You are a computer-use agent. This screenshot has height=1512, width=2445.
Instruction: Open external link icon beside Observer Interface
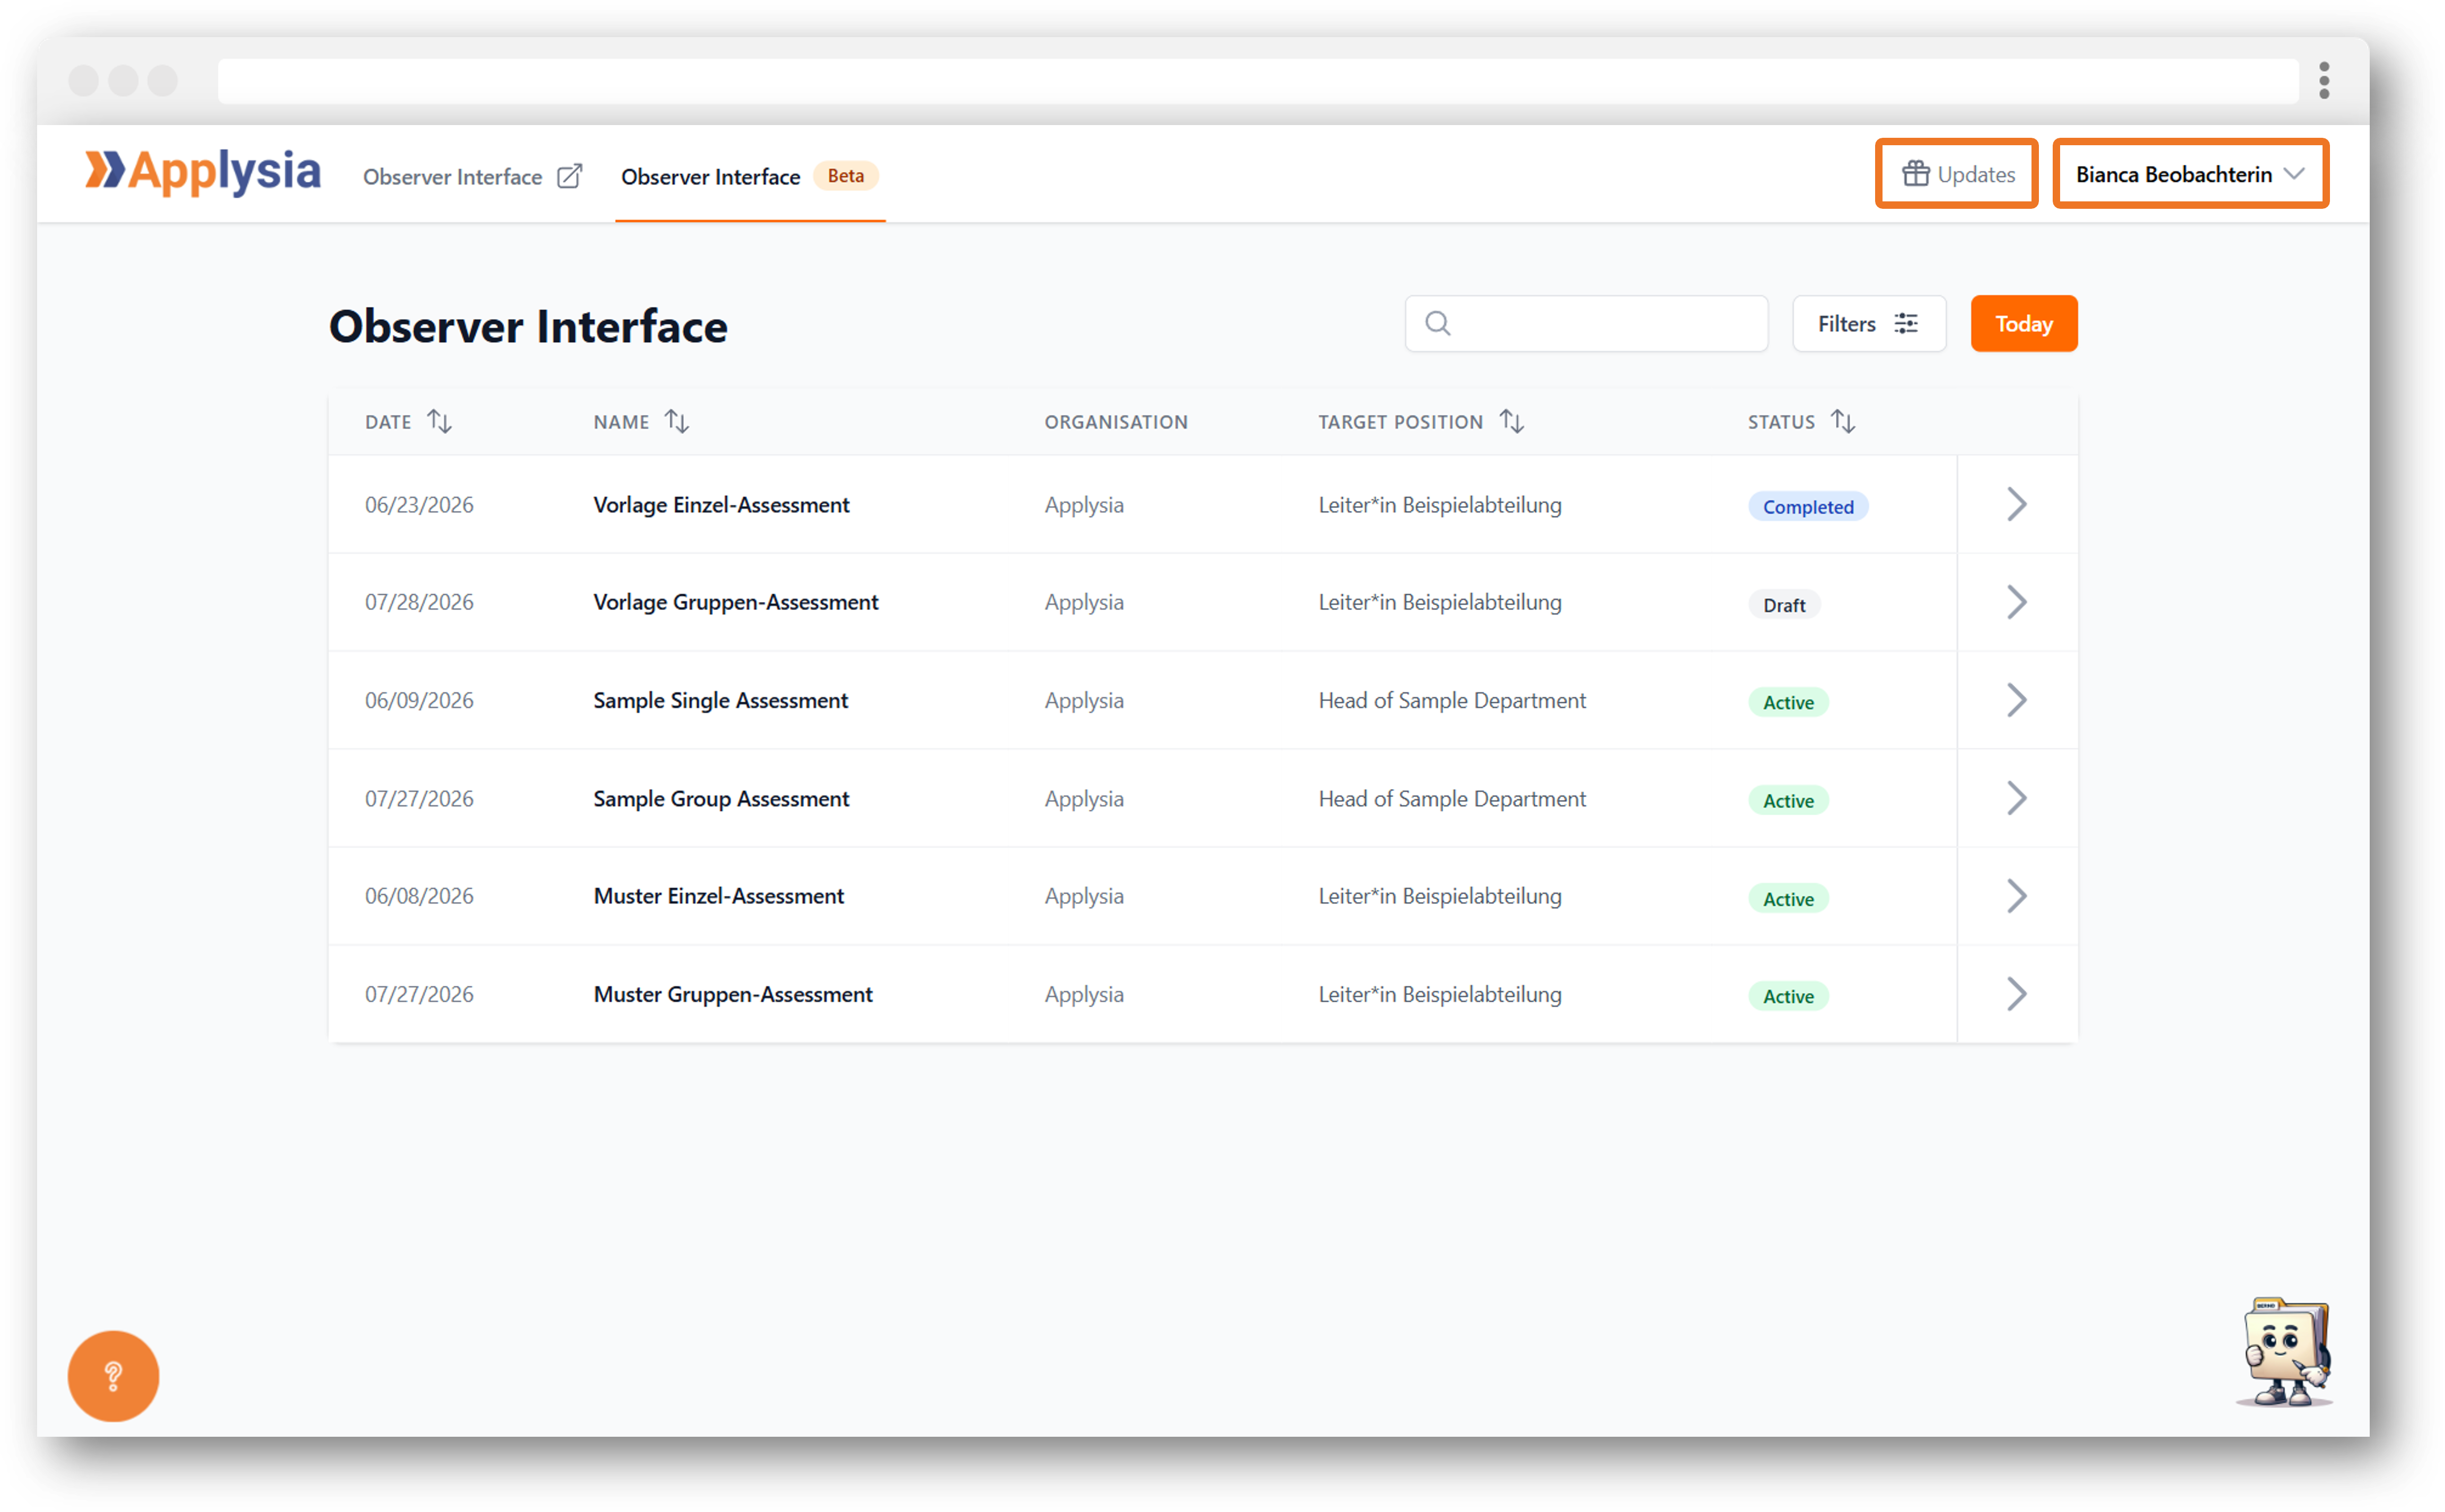point(569,176)
